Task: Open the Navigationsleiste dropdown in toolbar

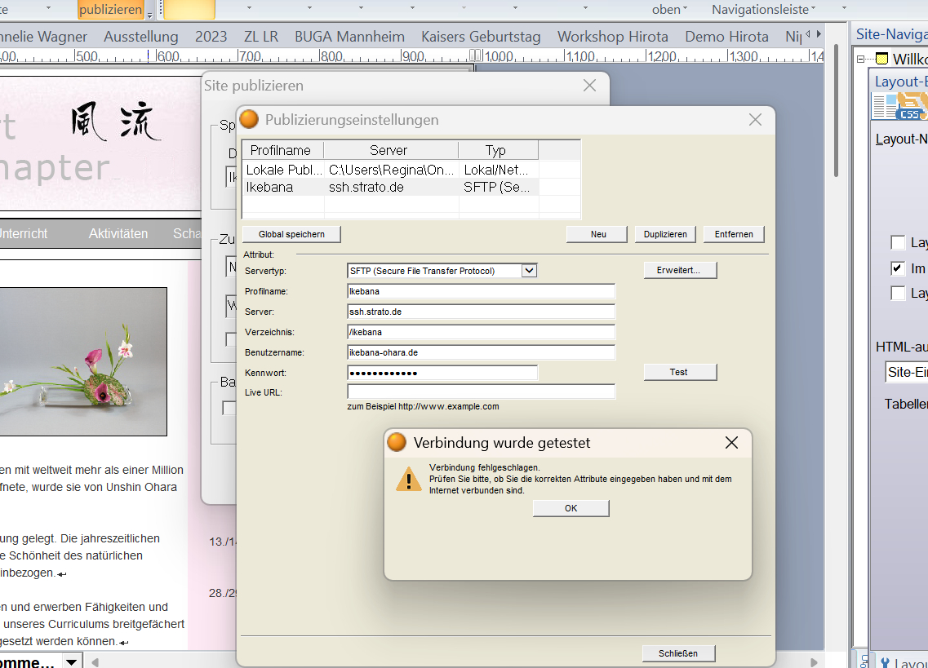Action: tap(763, 10)
